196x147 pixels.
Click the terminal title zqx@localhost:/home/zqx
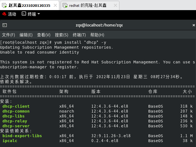pyautogui.click(x=99, y=25)
